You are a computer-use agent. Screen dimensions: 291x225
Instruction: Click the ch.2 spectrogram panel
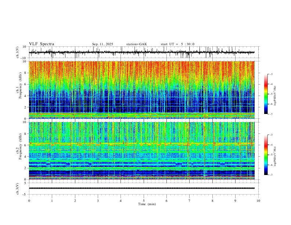[141, 151]
